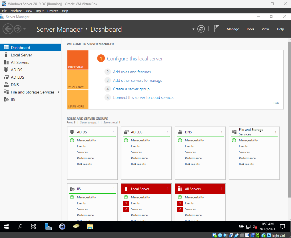Screen dimensions: 291x238
Task: Select IIS in the left navigation
Action: (x=13, y=99)
